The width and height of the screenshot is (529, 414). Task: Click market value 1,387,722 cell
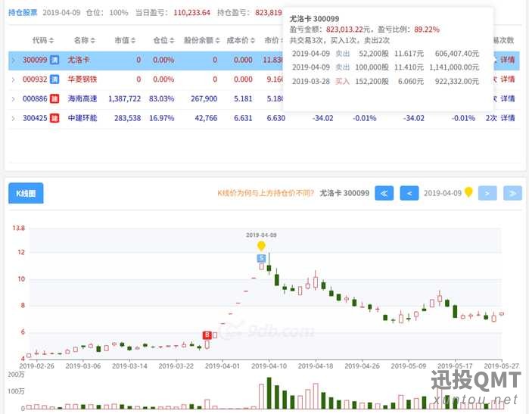click(x=124, y=99)
